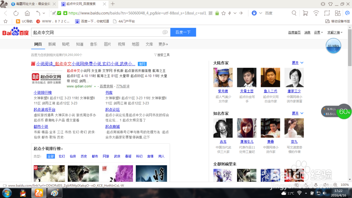Click the magnifier search icon in toolbar
Image resolution: width=352 pixels, height=198 pixels.
point(294,13)
